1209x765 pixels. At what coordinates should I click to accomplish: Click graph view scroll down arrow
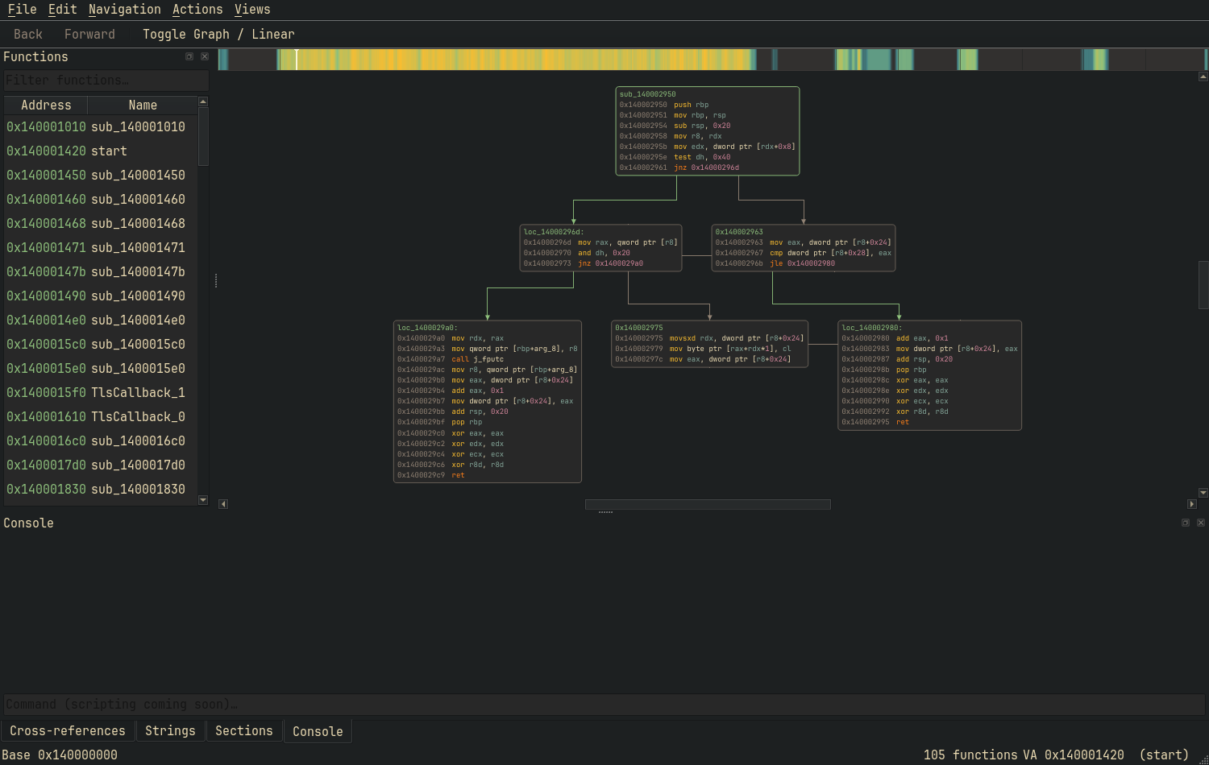[x=1203, y=493]
